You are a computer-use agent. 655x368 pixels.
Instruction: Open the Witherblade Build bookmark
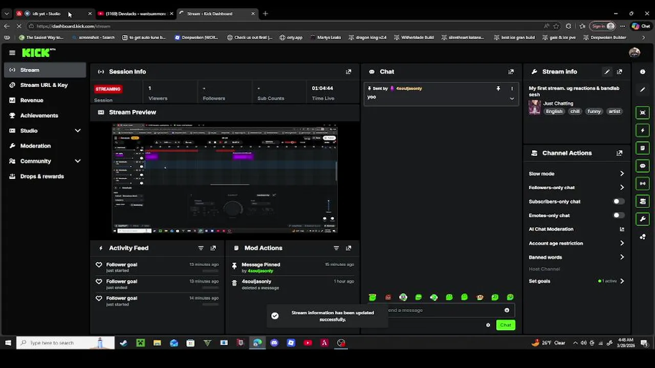pyautogui.click(x=413, y=37)
